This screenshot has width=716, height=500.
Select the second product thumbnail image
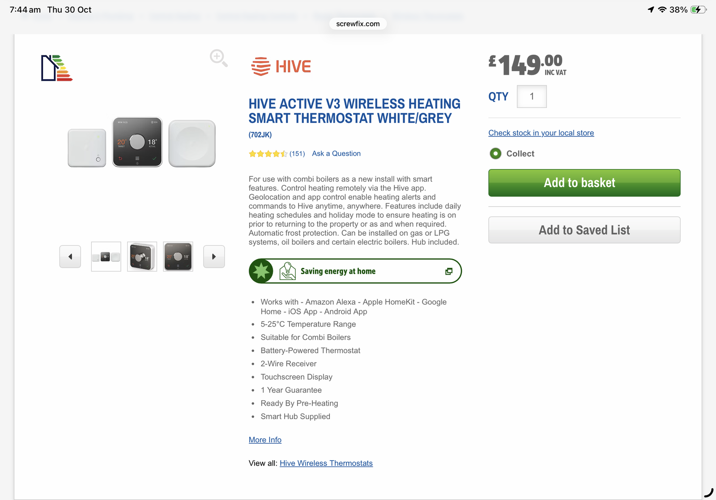[x=142, y=257]
